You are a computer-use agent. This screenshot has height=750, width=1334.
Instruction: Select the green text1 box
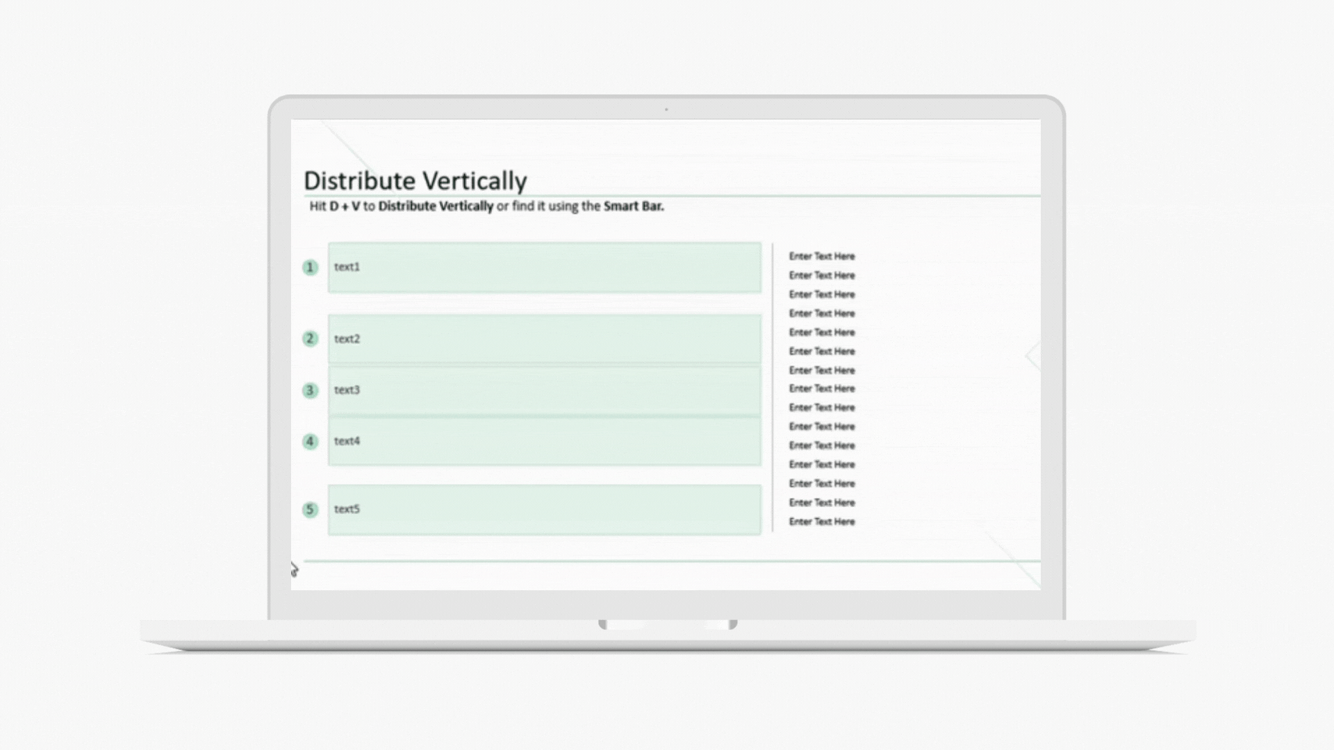[x=544, y=267]
